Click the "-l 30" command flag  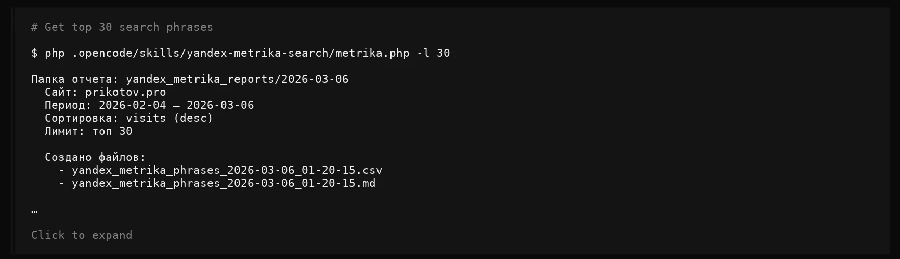pyautogui.click(x=433, y=53)
